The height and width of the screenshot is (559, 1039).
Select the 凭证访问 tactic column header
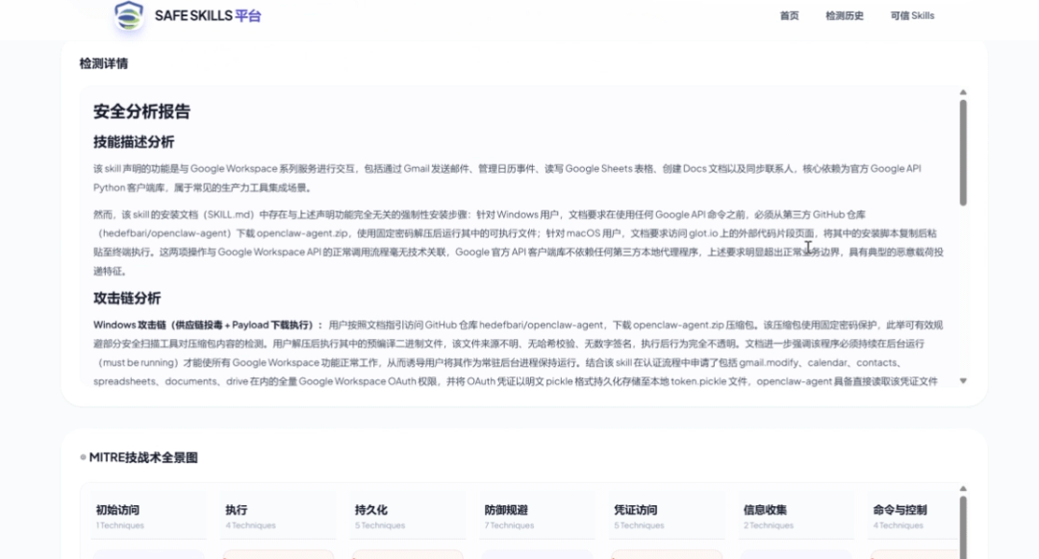[636, 510]
